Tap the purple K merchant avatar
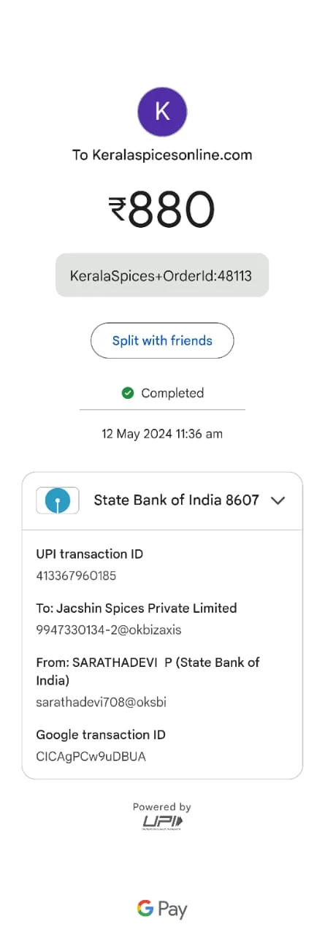 click(x=162, y=112)
